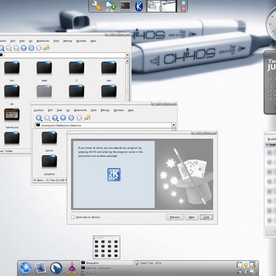Open Go menu in the front Konqueror window
This screenshot has width=276, height=276.
pyautogui.click(x=68, y=110)
